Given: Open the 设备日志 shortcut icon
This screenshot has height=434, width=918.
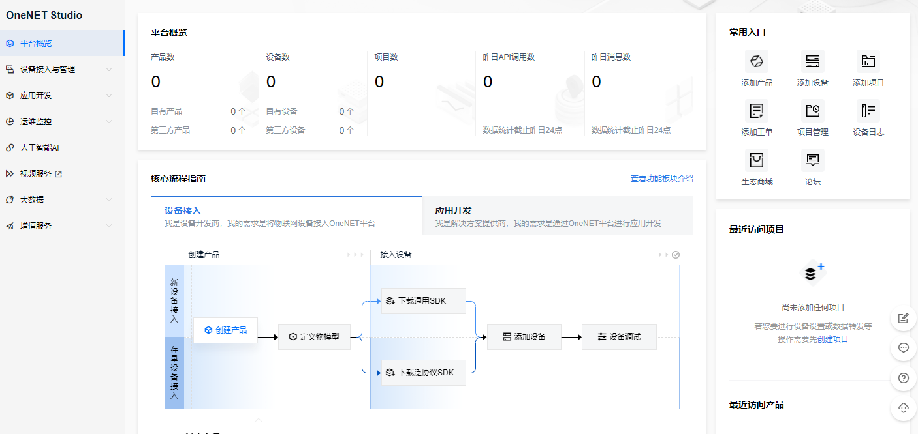Looking at the screenshot, I should [x=868, y=111].
